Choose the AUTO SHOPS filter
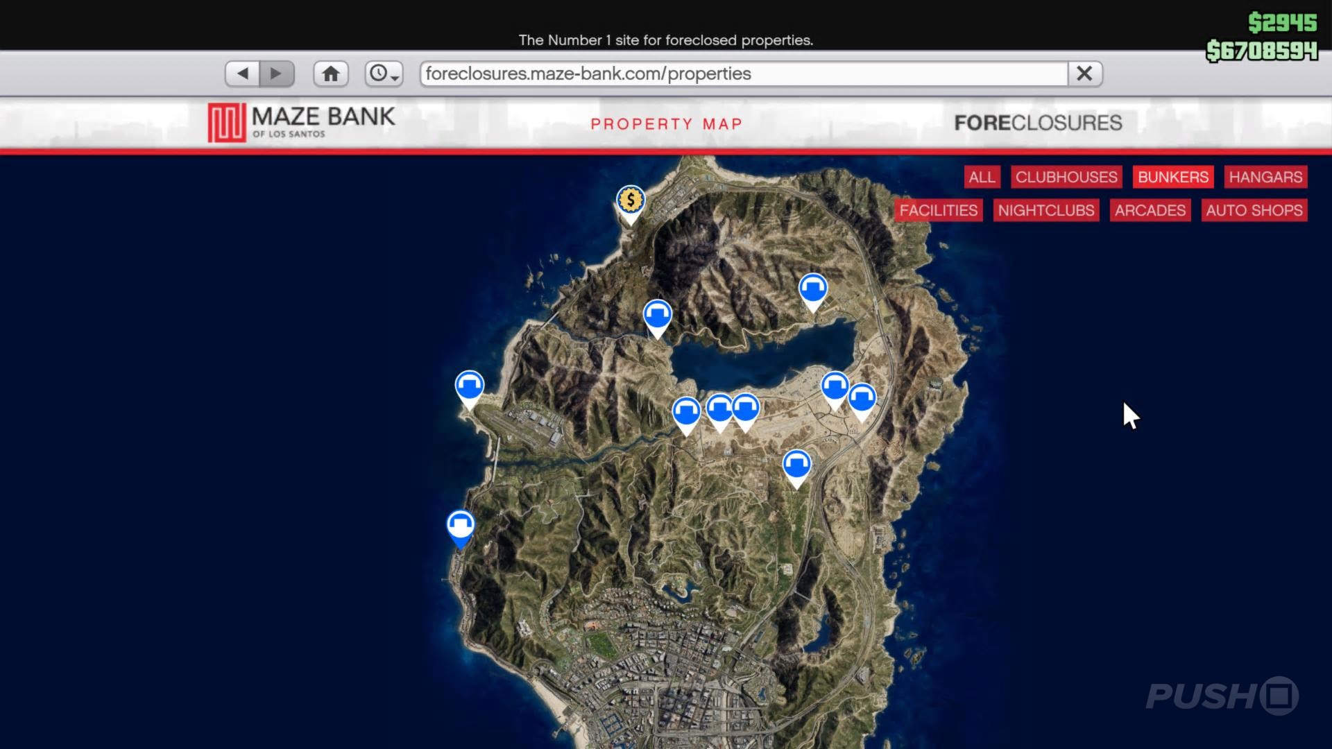The width and height of the screenshot is (1332, 749). click(x=1254, y=210)
